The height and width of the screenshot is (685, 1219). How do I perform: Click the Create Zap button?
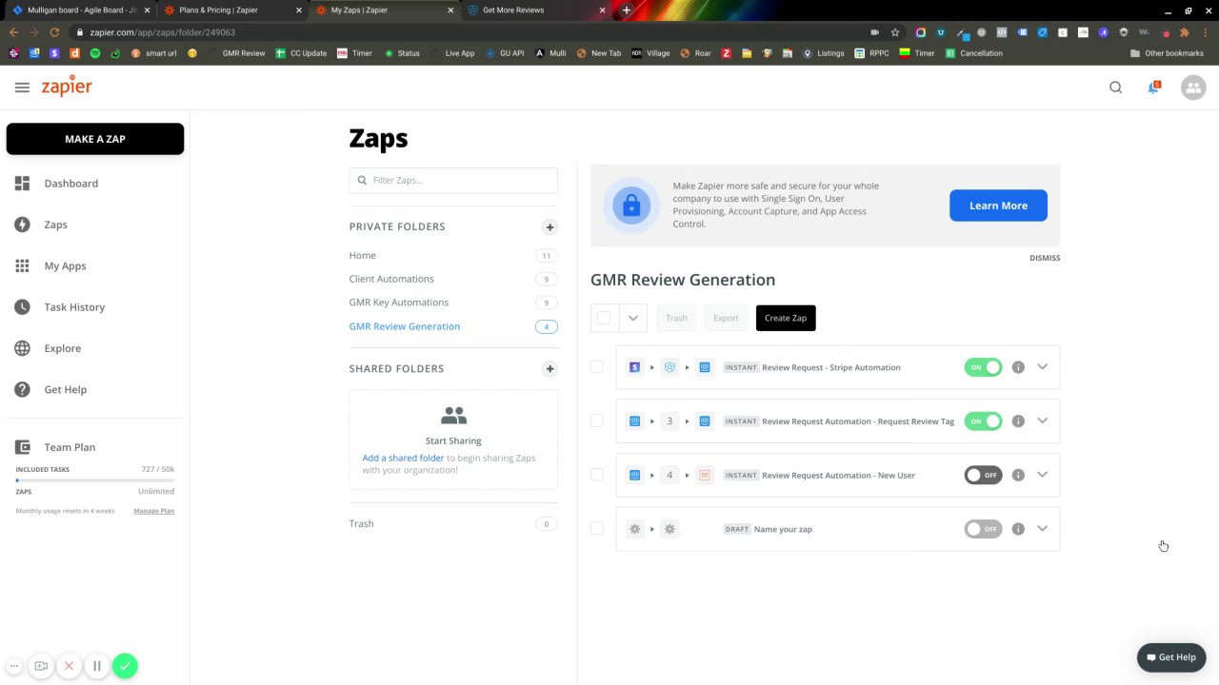coord(786,318)
